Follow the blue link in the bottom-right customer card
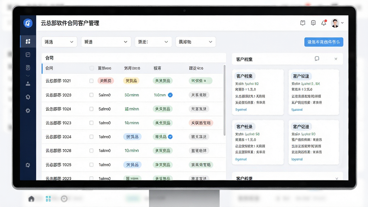368x207 pixels. tap(297, 159)
